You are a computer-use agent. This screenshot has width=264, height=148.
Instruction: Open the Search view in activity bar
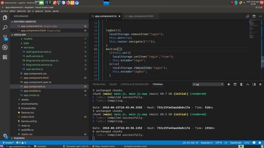coord(5,28)
